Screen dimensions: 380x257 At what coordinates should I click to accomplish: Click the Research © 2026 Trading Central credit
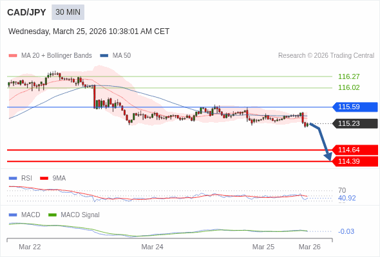[x=326, y=56]
